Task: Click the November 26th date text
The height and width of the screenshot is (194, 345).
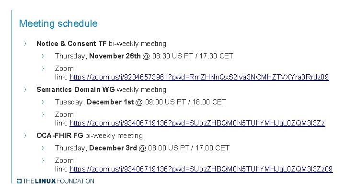Action: click(x=115, y=56)
